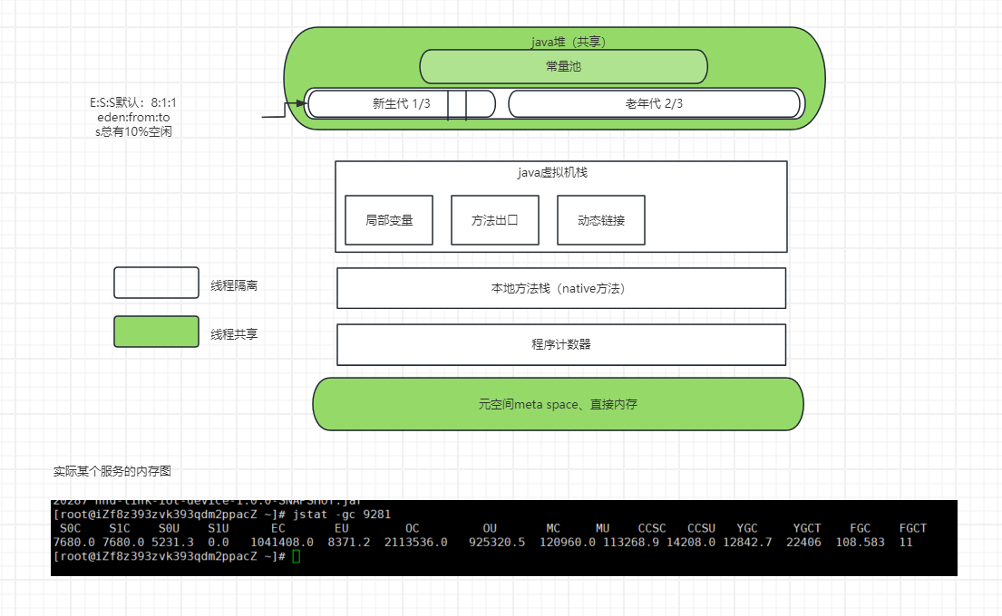Select the 局部变量 box

(389, 220)
